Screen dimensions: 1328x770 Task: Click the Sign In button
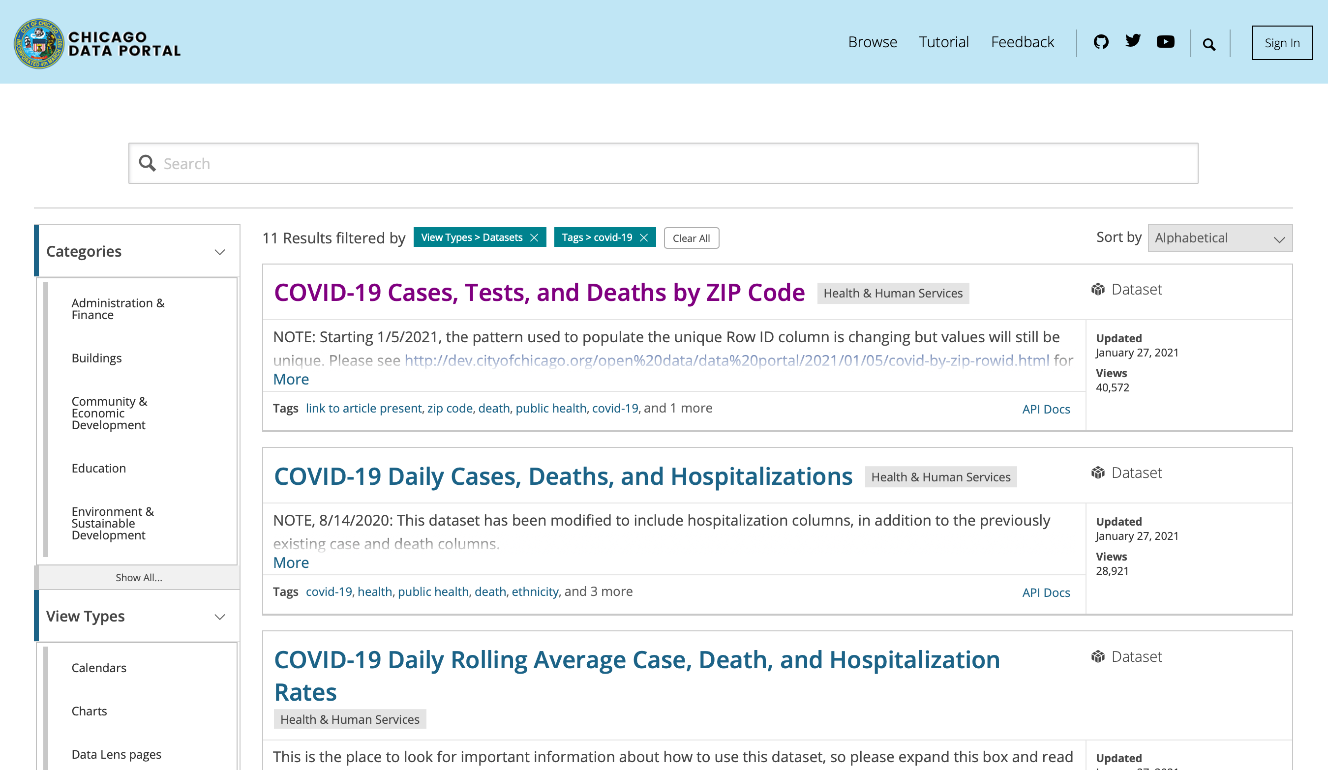click(x=1282, y=43)
